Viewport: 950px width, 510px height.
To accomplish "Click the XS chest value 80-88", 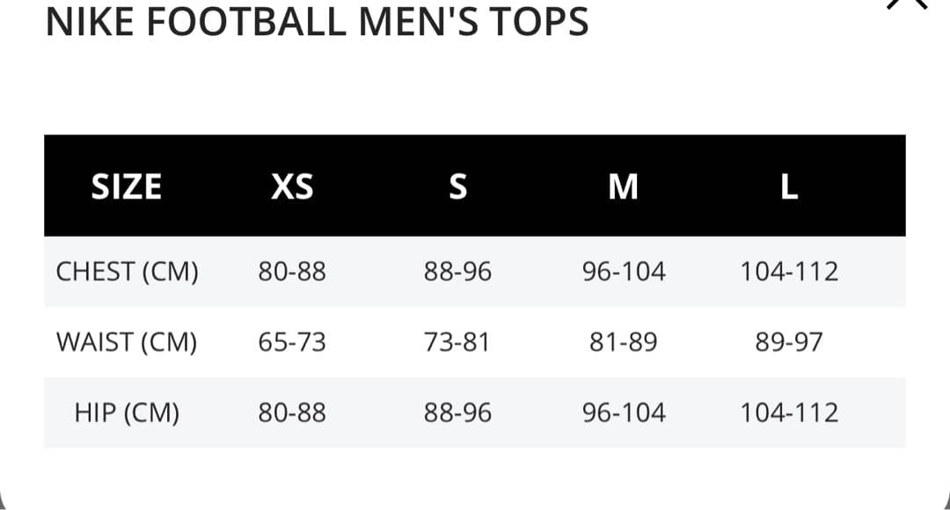I will pos(292,272).
